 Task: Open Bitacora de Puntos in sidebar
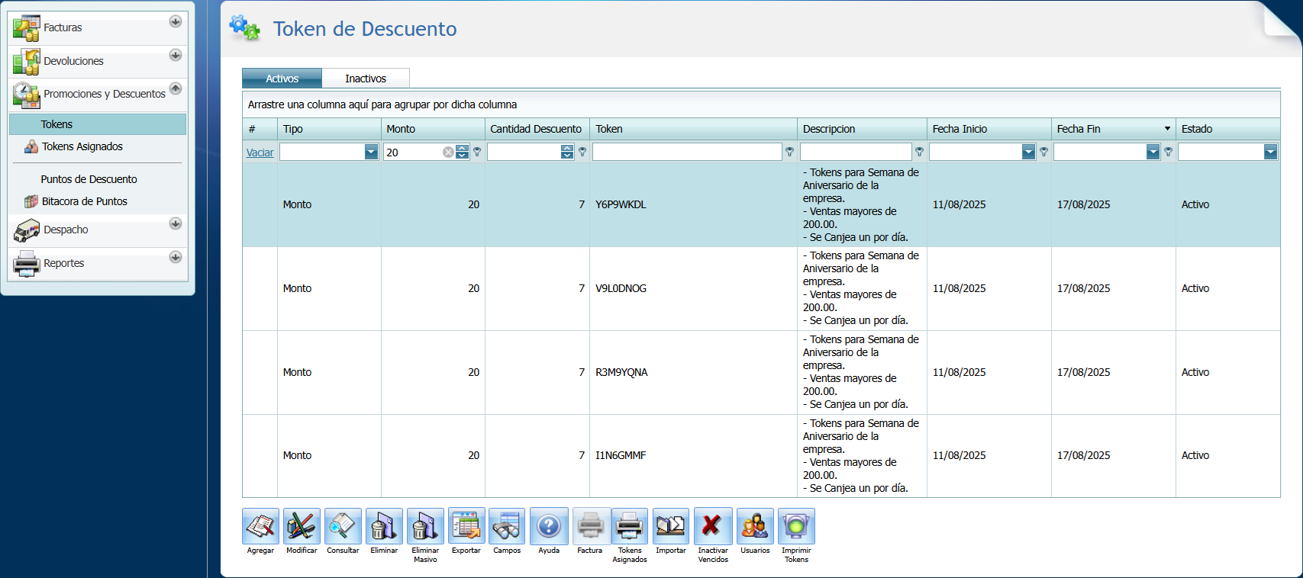coord(85,201)
